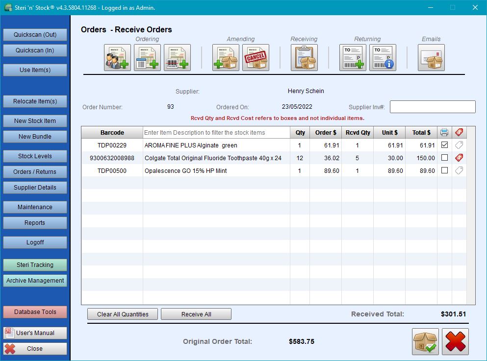This screenshot has height=361, width=487.
Task: Open the amend order add-box icon
Action: tap(226, 58)
